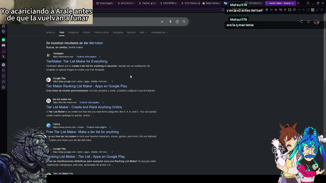Open more options for the TierMaker result
This screenshot has width=326, height=183.
tap(100, 57)
